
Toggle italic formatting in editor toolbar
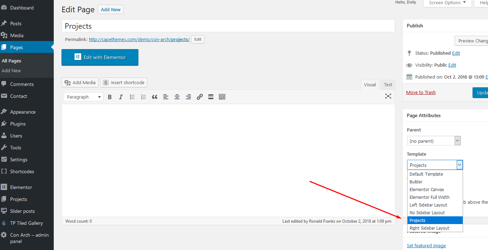click(x=121, y=97)
